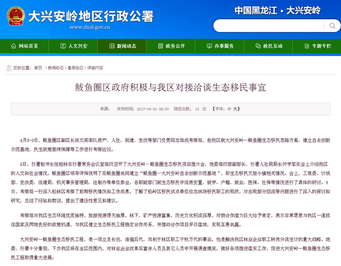This screenshot has height=266, width=341.
Task: Click the location pin icon in breadcrumb
Action: pos(9,68)
